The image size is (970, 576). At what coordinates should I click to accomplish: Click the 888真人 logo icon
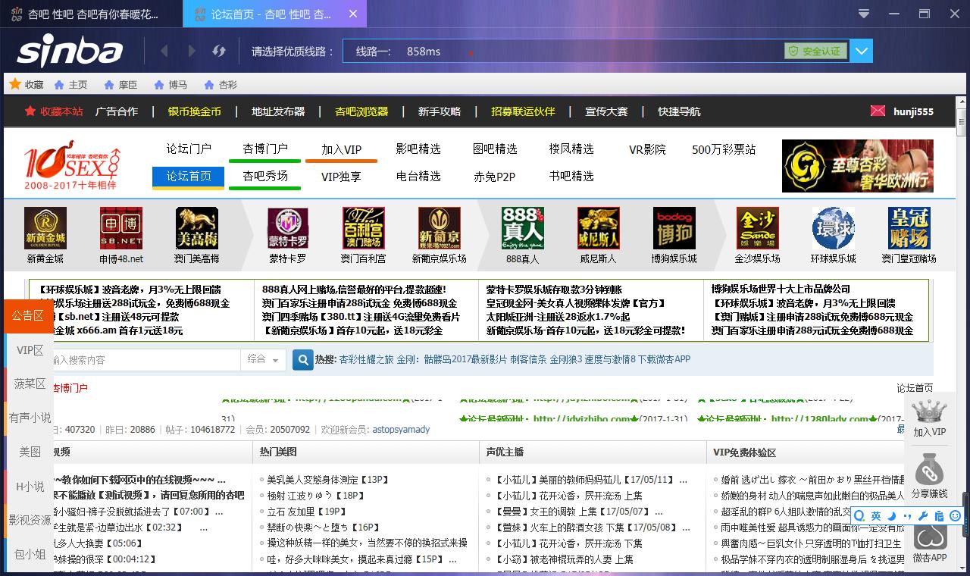pos(523,228)
